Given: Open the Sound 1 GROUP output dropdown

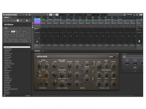Looking at the screenshot, I should 37,45.
